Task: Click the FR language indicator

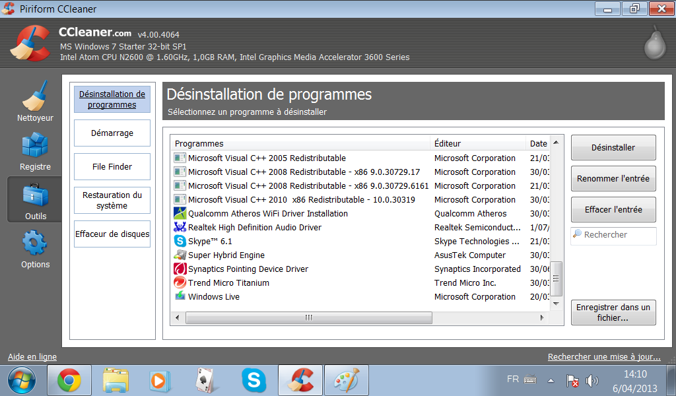Action: click(513, 379)
